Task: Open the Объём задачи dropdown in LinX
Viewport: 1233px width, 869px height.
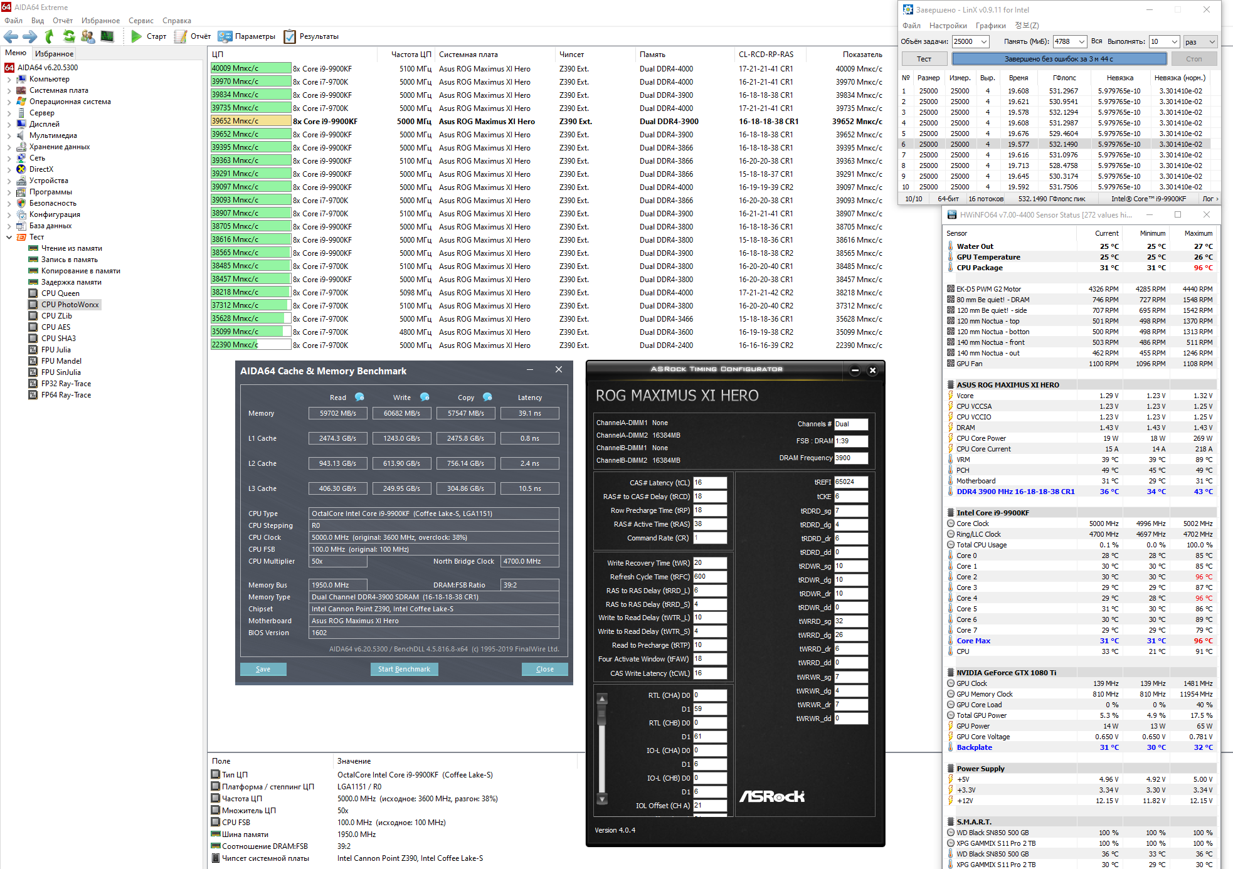Action: coord(984,41)
